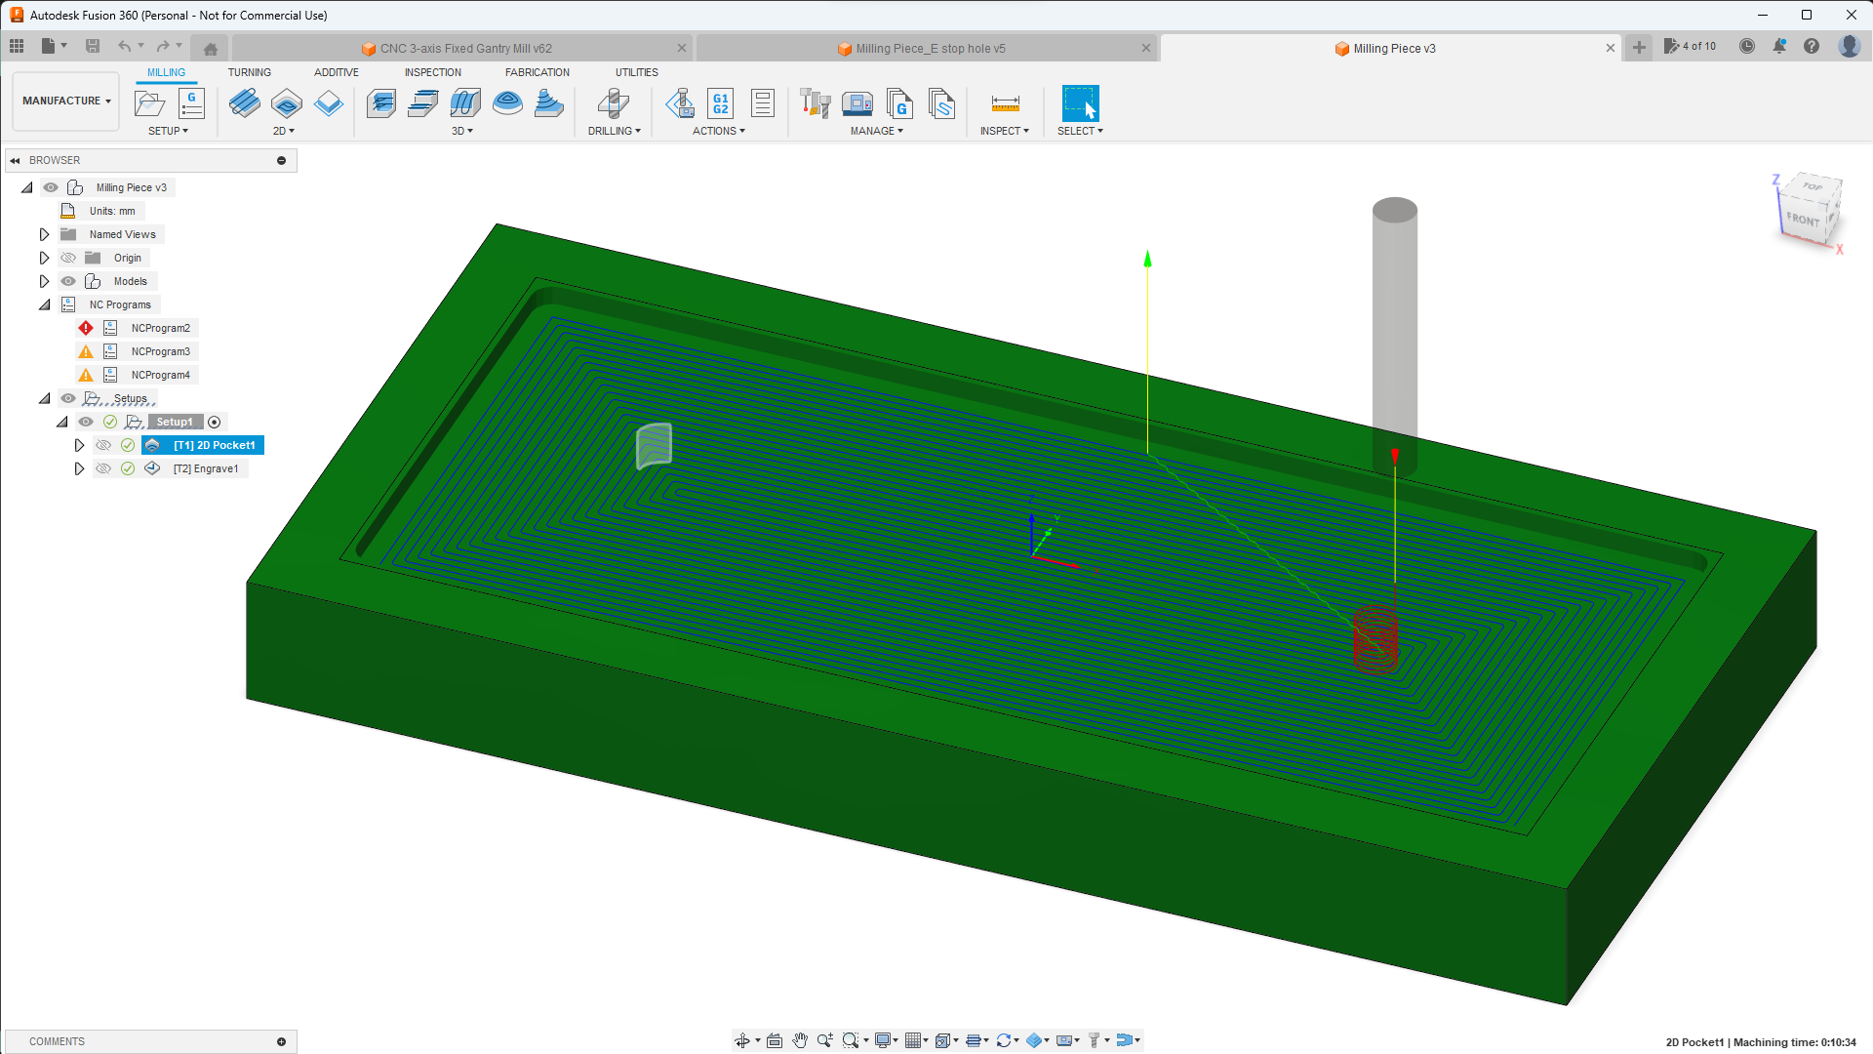Viewport: 1873px width, 1054px height.
Task: Click the FRONT face of the view cube
Action: point(1803,220)
